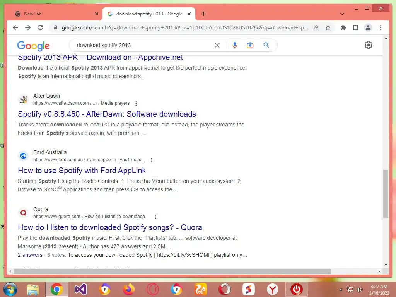The height and width of the screenshot is (297, 396).
Task: Open Spotify 2013 APK Appchive.net result
Action: [x=100, y=58]
